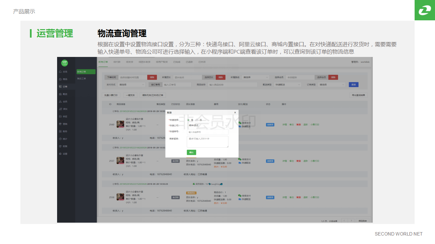Switch to the 已完成 tab
435x244 pixels.
click(177, 62)
